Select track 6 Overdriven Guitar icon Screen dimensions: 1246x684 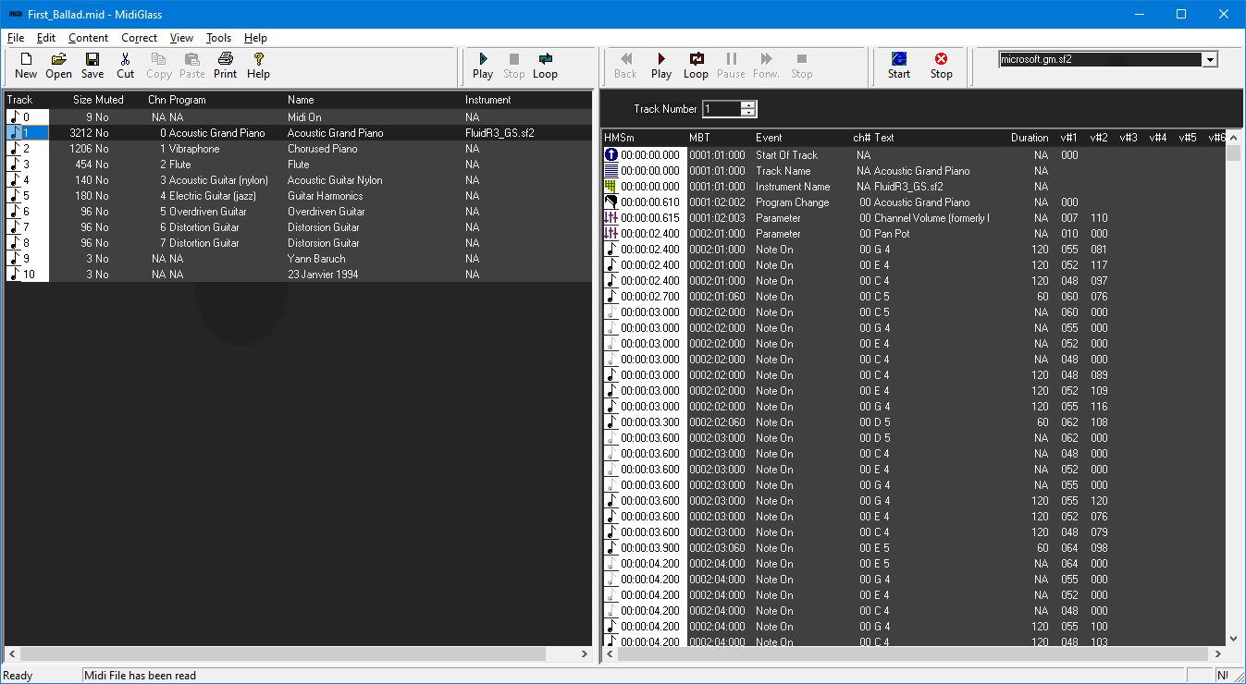[14, 212]
